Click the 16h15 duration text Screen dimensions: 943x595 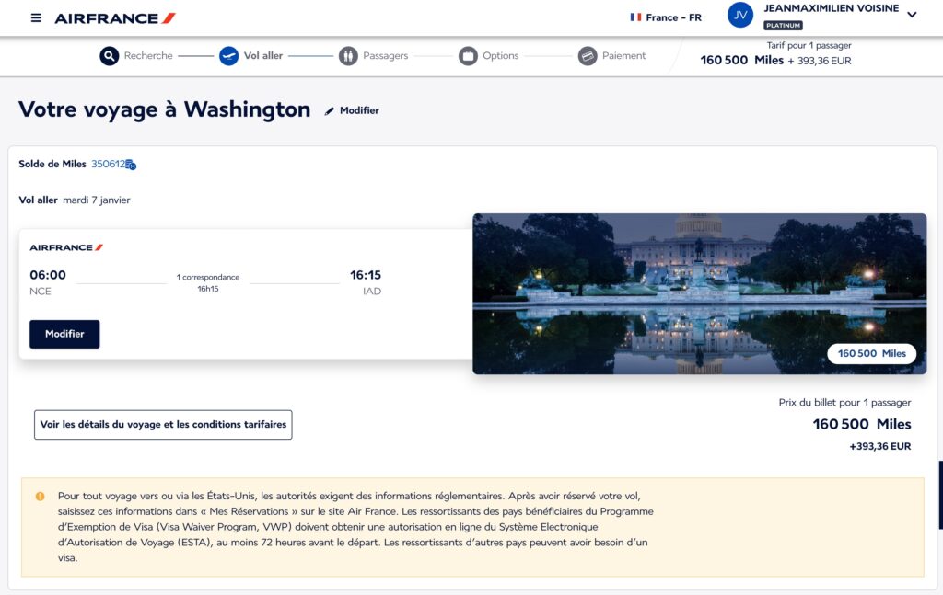[208, 289]
